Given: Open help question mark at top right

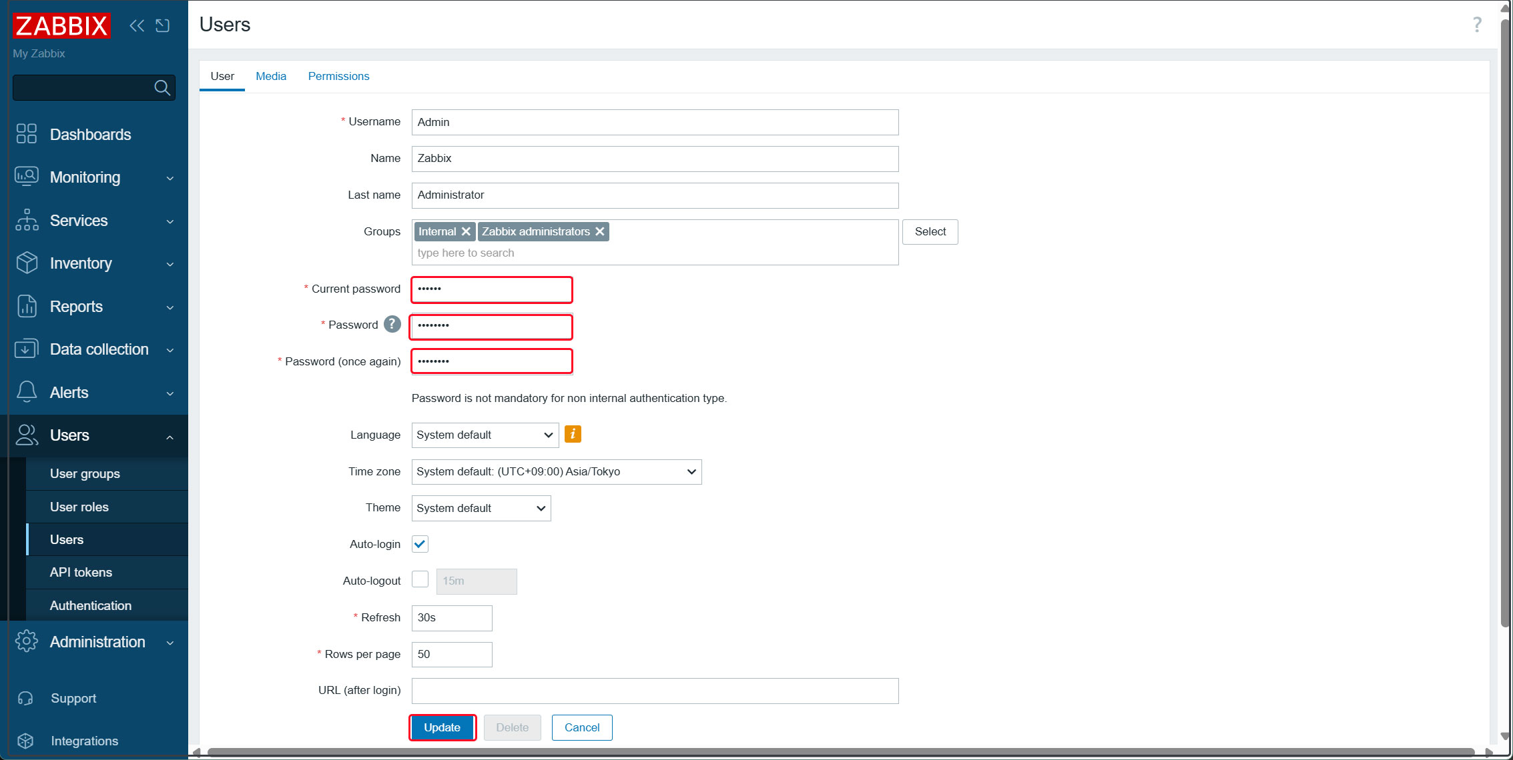Looking at the screenshot, I should 1476,25.
